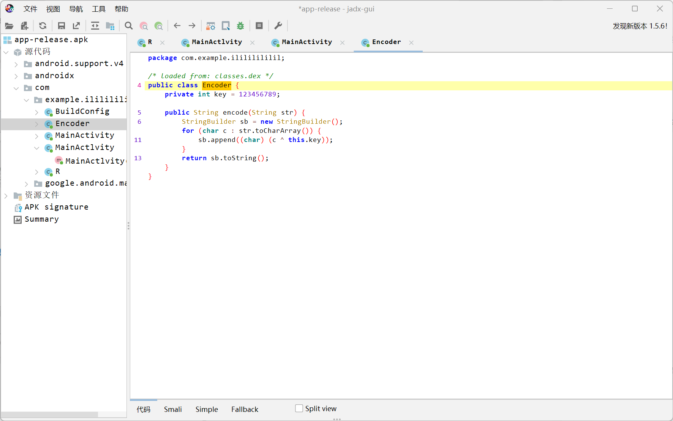Collapse the com package
Image resolution: width=673 pixels, height=421 pixels.
(x=16, y=88)
